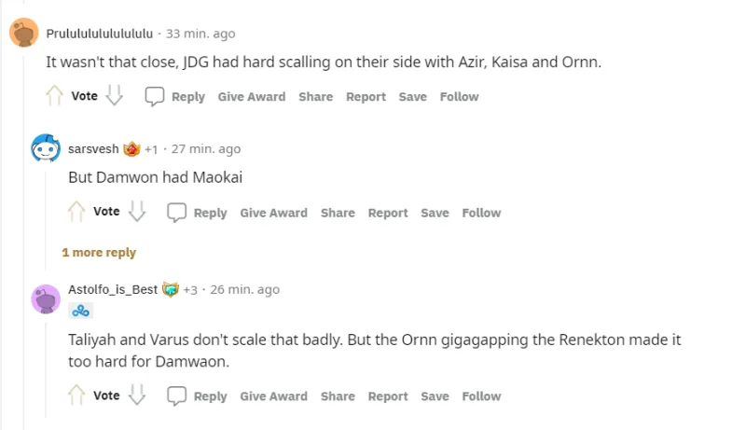Upvote Astolfo_is_Best's comment

[77, 395]
